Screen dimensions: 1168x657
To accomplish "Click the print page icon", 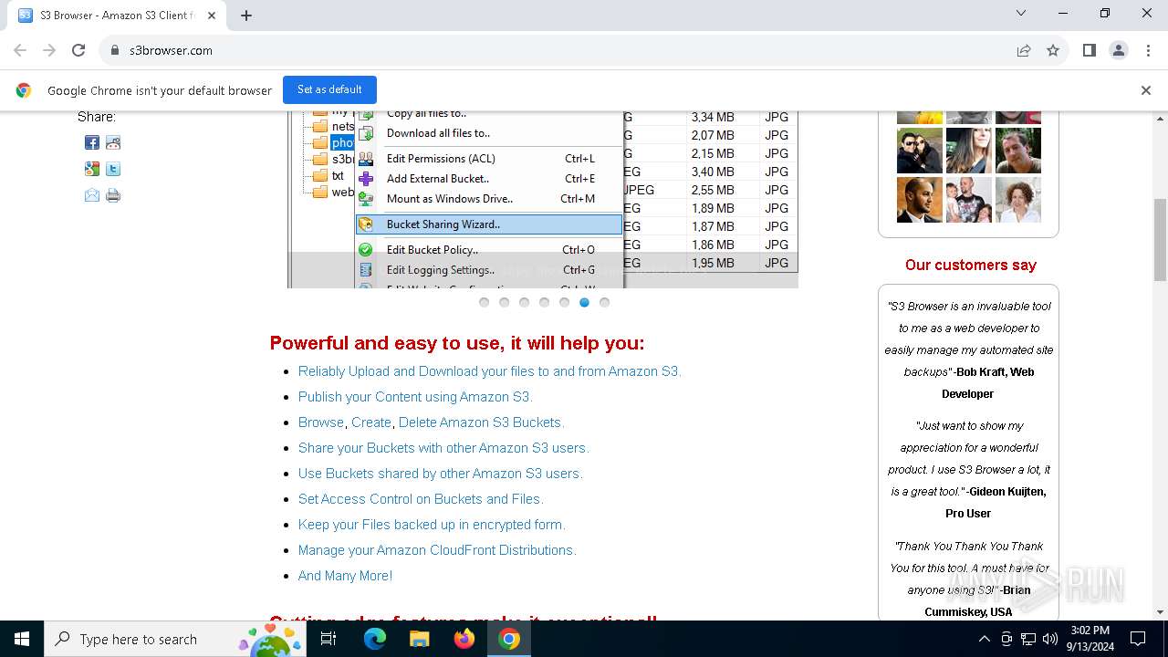I will coord(113,195).
